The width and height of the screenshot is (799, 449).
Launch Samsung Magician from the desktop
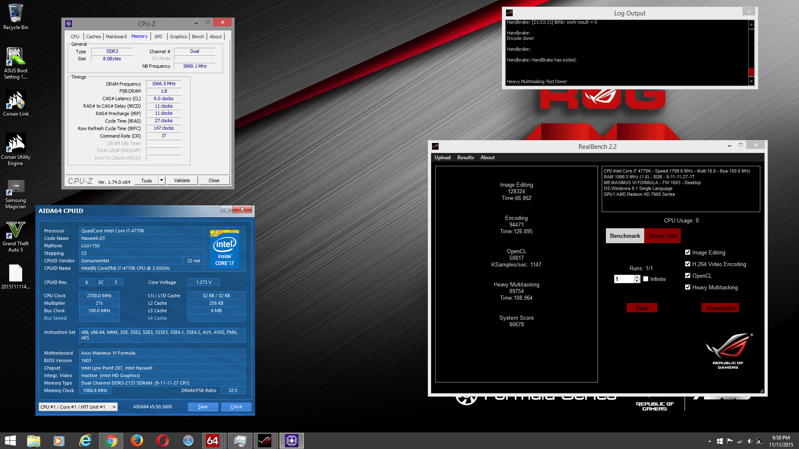click(16, 194)
